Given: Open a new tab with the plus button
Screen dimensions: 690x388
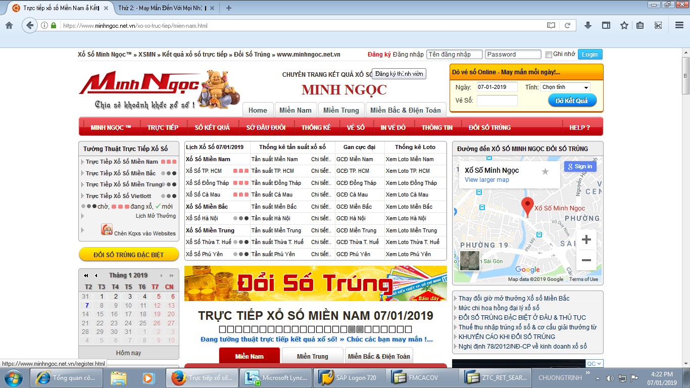Looking at the screenshot, I should pos(229,8).
